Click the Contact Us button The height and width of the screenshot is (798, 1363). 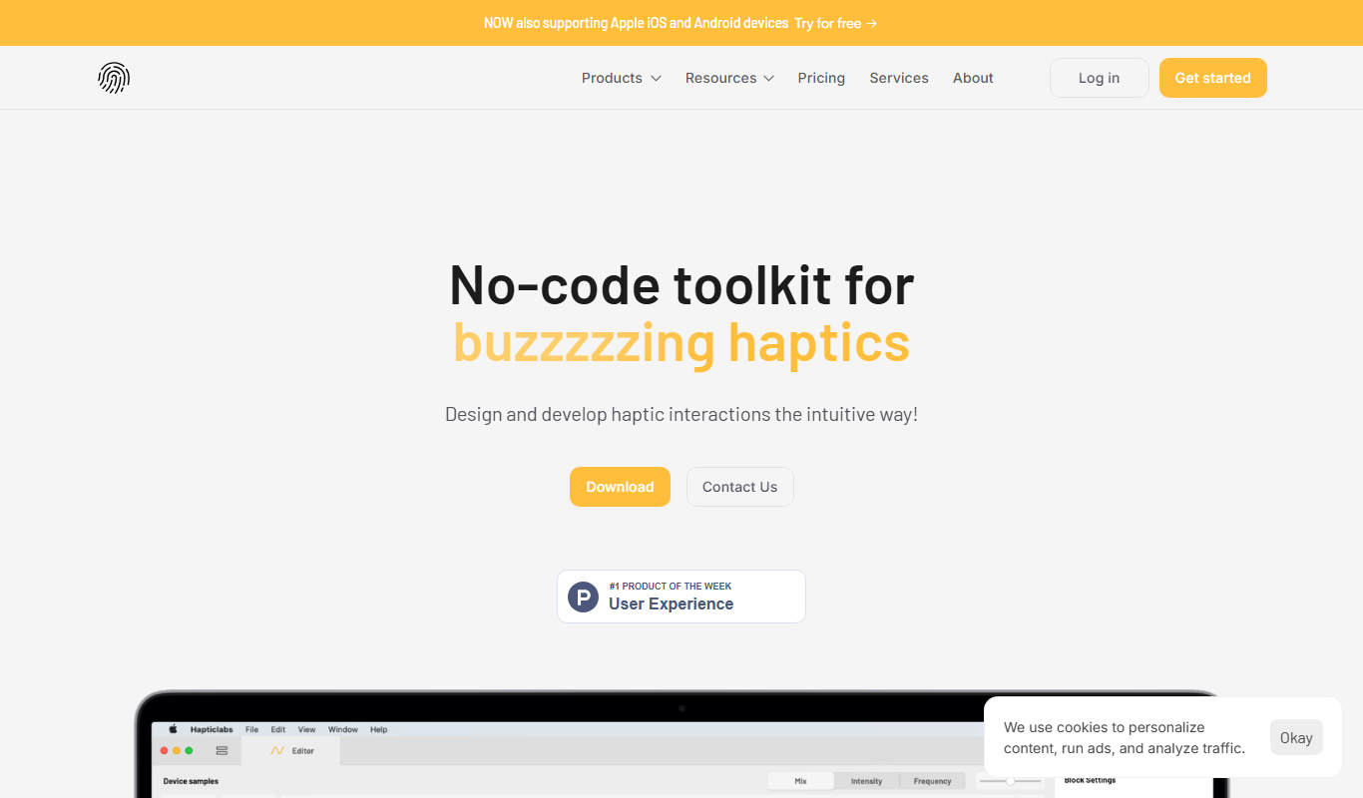pos(739,487)
